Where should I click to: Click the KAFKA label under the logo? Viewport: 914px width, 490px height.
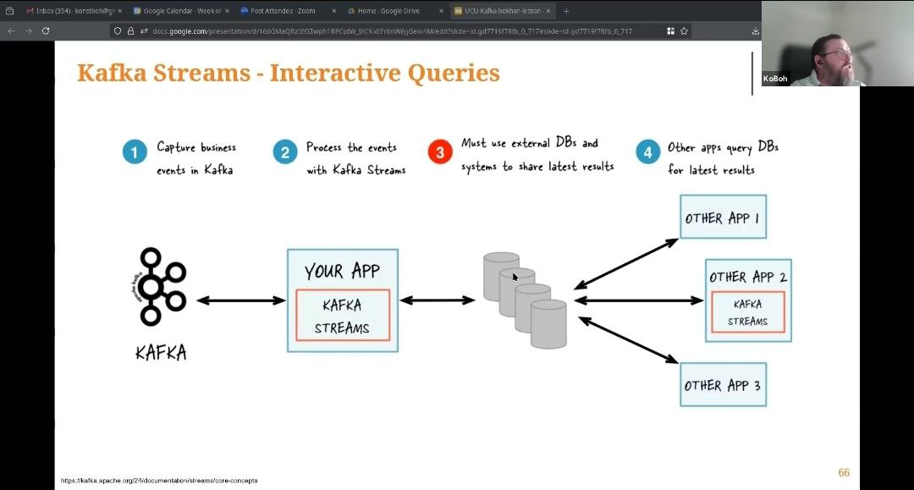161,353
